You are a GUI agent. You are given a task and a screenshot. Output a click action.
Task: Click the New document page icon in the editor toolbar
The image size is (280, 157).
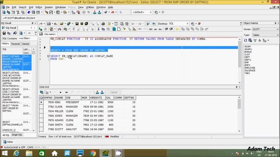coord(119,29)
